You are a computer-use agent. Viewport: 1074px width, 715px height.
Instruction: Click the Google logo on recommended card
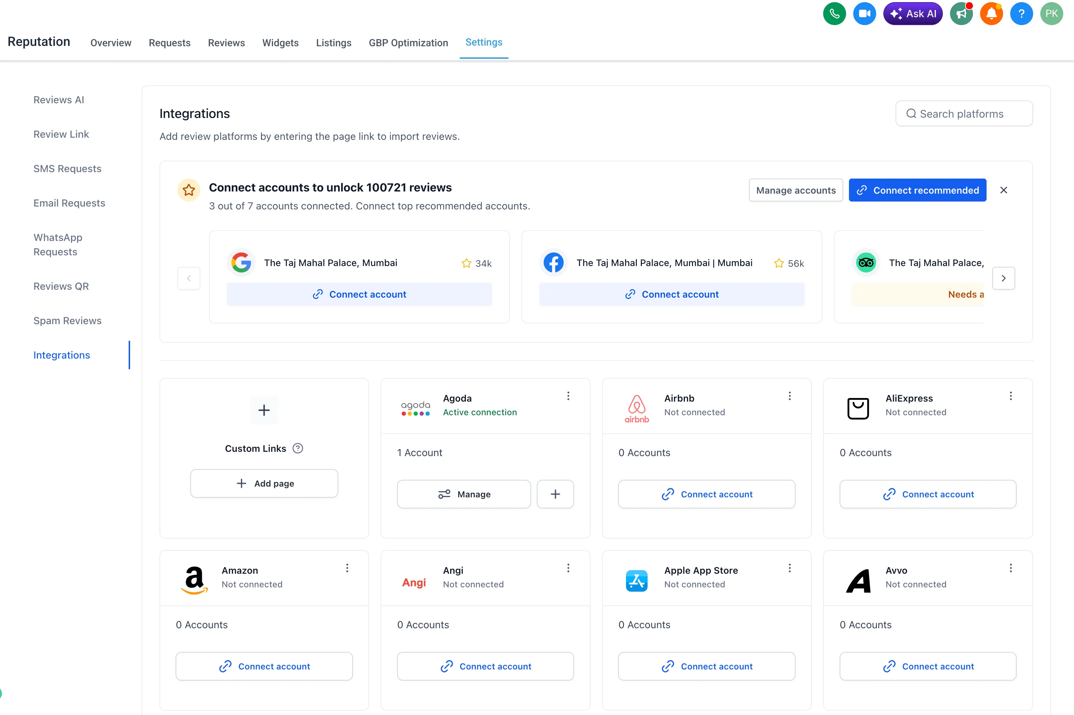[x=241, y=262]
